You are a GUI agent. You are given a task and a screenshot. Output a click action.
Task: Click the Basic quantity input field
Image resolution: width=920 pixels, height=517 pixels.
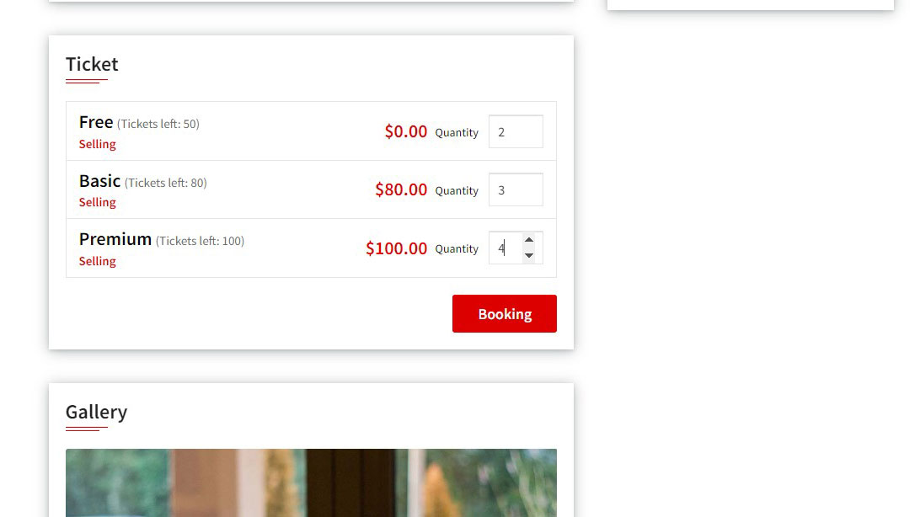coord(516,189)
